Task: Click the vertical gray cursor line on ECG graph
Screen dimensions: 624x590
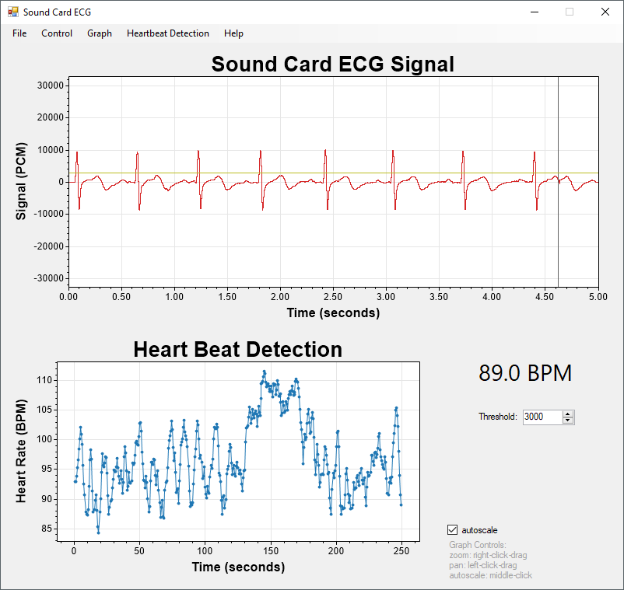Action: (x=558, y=239)
